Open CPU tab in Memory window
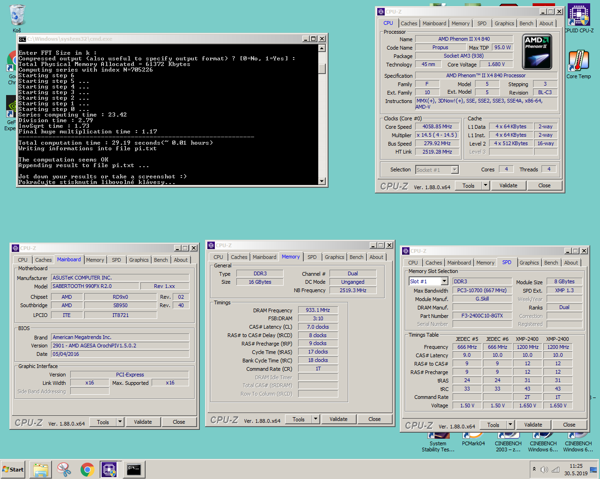Viewport: 600px width, 479px height. click(219, 257)
